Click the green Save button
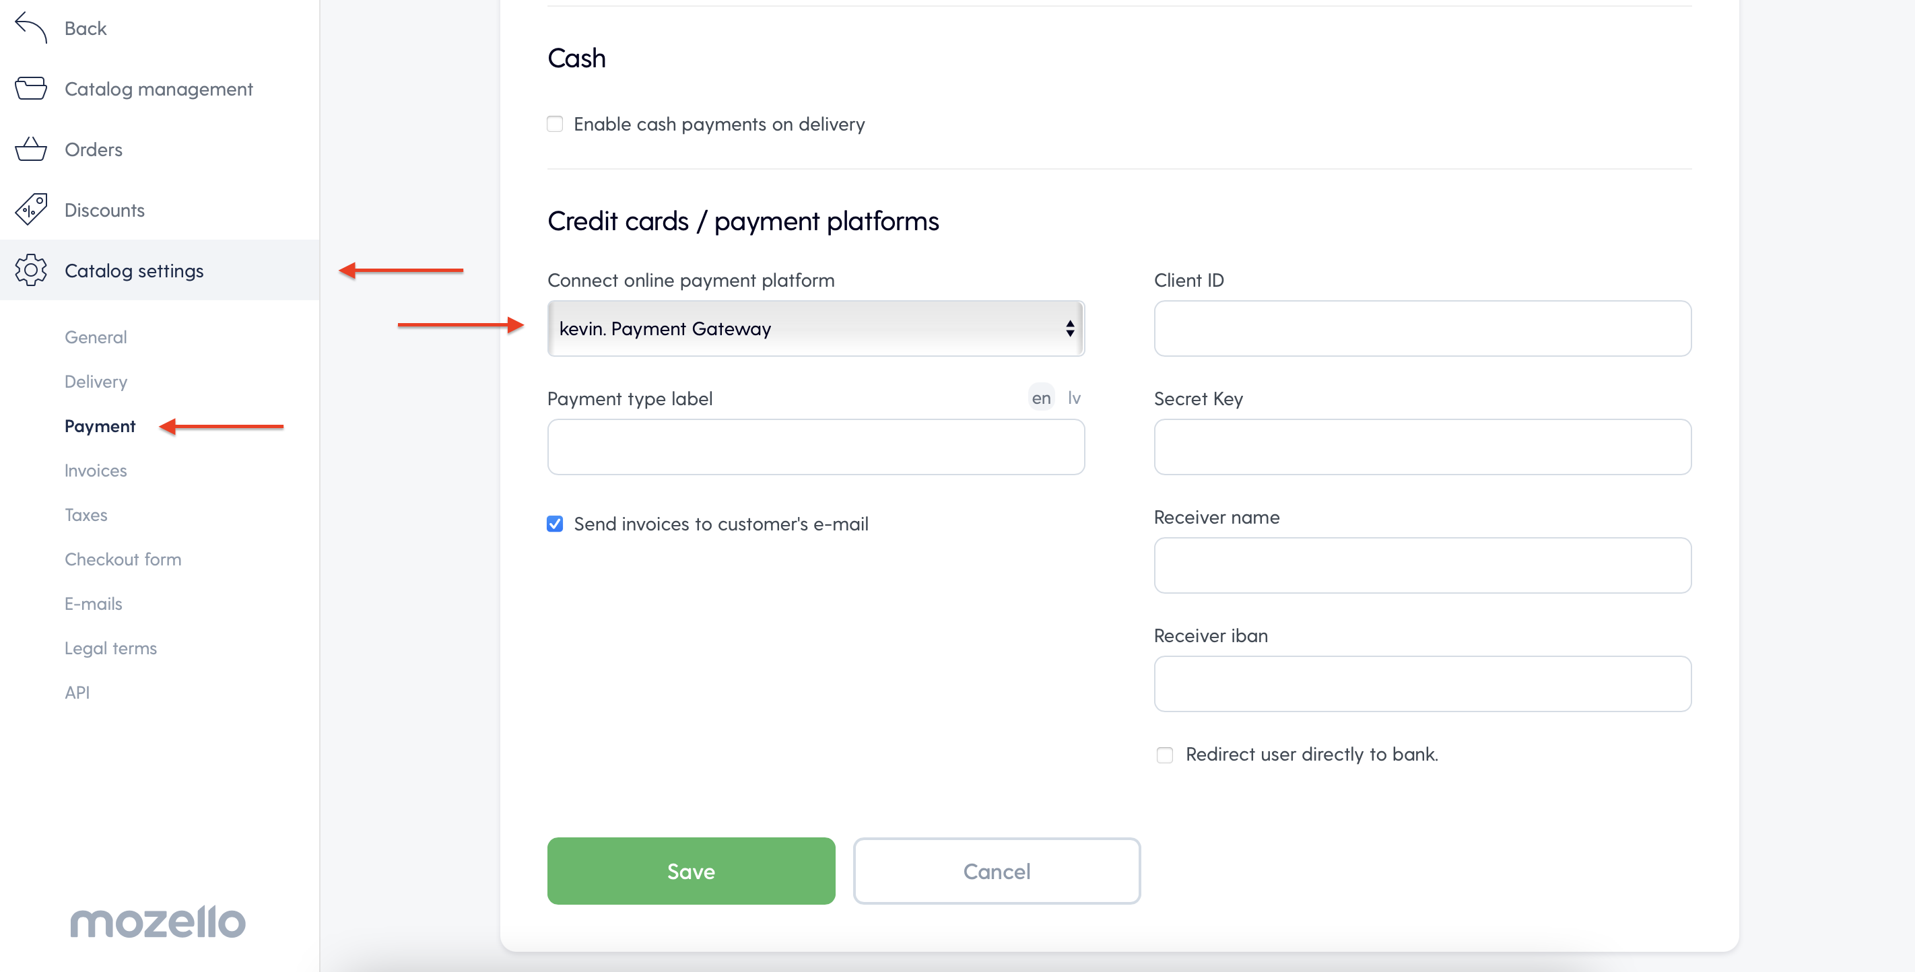1915x972 pixels. click(x=691, y=871)
